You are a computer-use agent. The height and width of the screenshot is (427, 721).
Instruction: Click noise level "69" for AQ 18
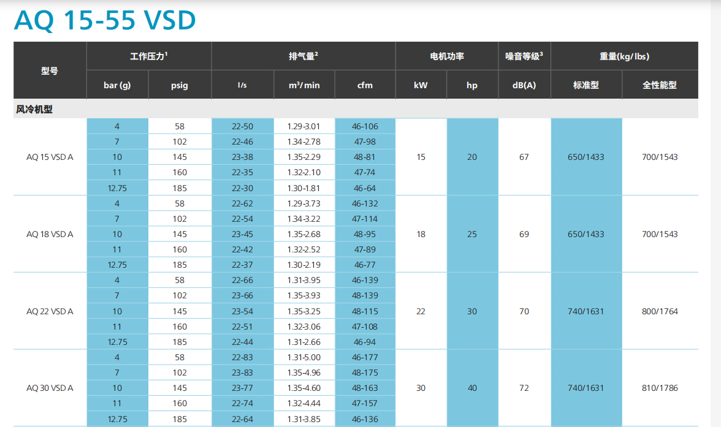(x=524, y=235)
